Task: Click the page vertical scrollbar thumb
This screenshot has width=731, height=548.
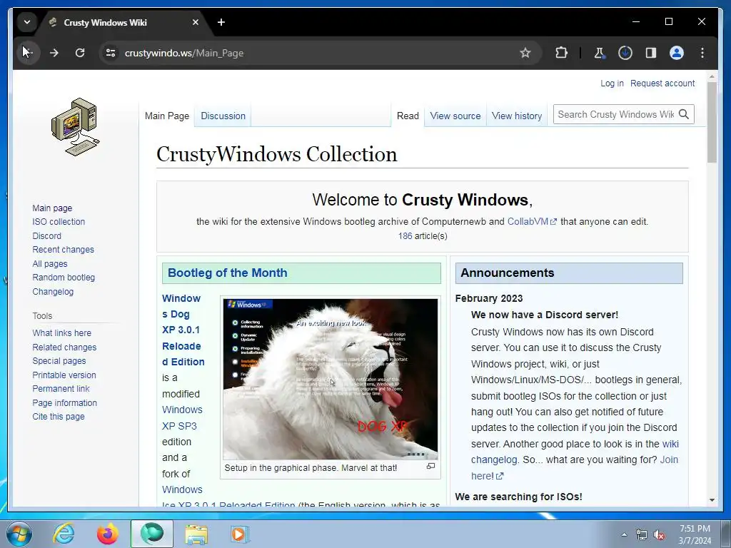Action: click(x=712, y=123)
